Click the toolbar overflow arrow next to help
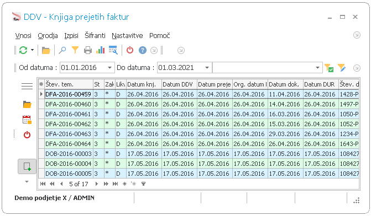The width and height of the screenshot is (371, 216). tap(154, 51)
